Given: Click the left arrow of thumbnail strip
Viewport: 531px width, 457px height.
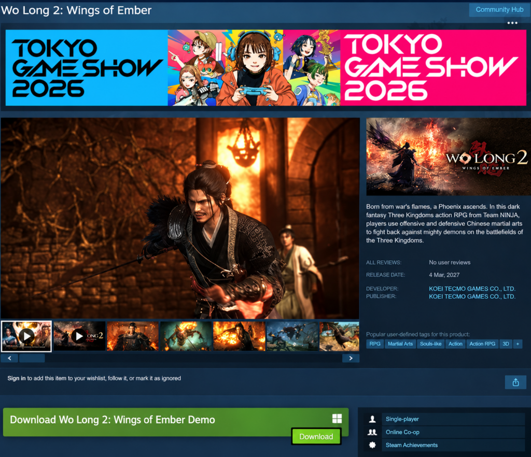Looking at the screenshot, I should tap(9, 358).
